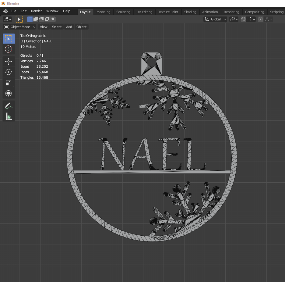Expand the Global transform orientation dropdown
The height and width of the screenshot is (282, 285).
tap(215, 19)
